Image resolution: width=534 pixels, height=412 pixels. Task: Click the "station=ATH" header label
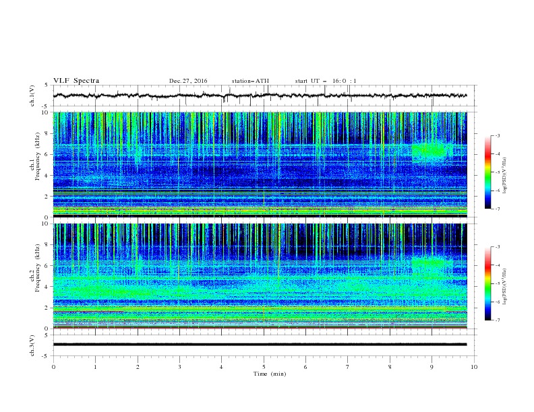(x=250, y=81)
